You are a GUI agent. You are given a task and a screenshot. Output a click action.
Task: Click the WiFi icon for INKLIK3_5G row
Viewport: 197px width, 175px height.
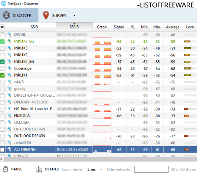pos(9,42)
